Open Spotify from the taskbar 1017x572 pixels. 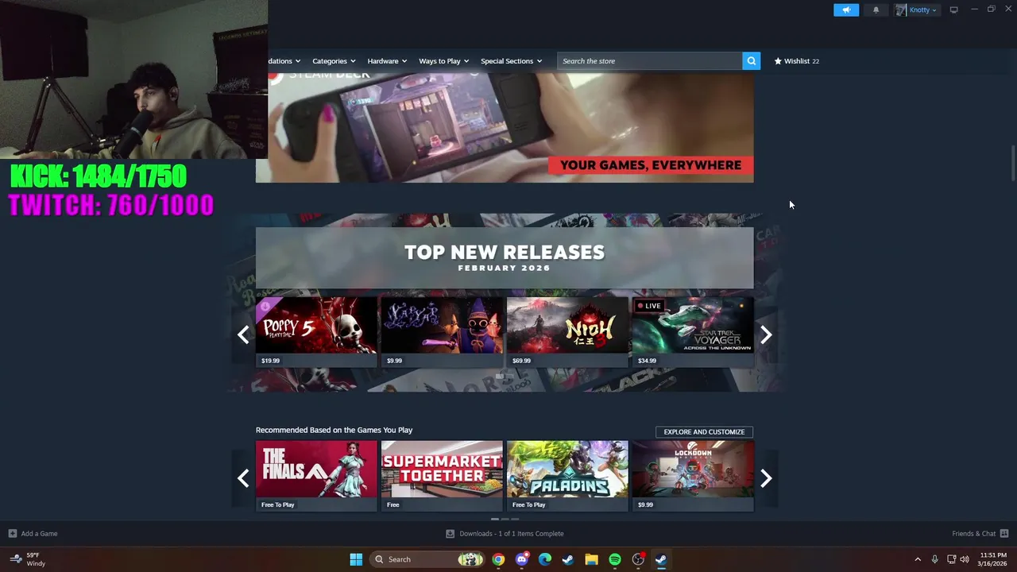pyautogui.click(x=615, y=559)
